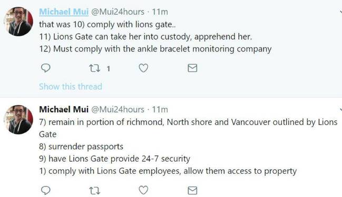Click @Mui24hours handle in first tweet
This screenshot has width=342, height=197.
[x=118, y=12]
